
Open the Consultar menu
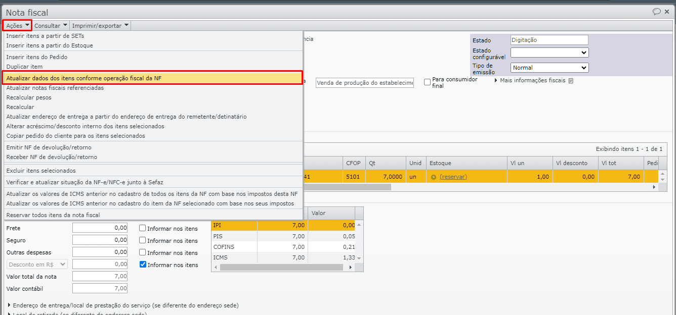(51, 25)
